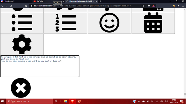186x104 pixels.
Task: Click the OneDrive cloud tray icon
Action: (143, 101)
